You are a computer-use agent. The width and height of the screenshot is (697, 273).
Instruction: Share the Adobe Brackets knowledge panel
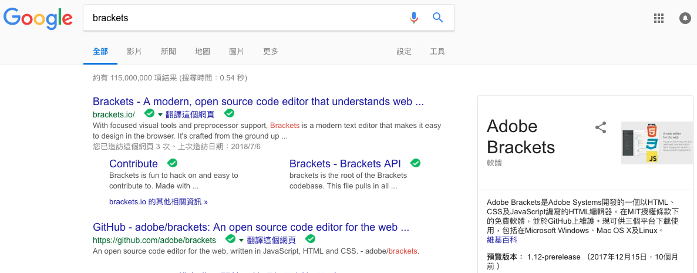pos(601,127)
